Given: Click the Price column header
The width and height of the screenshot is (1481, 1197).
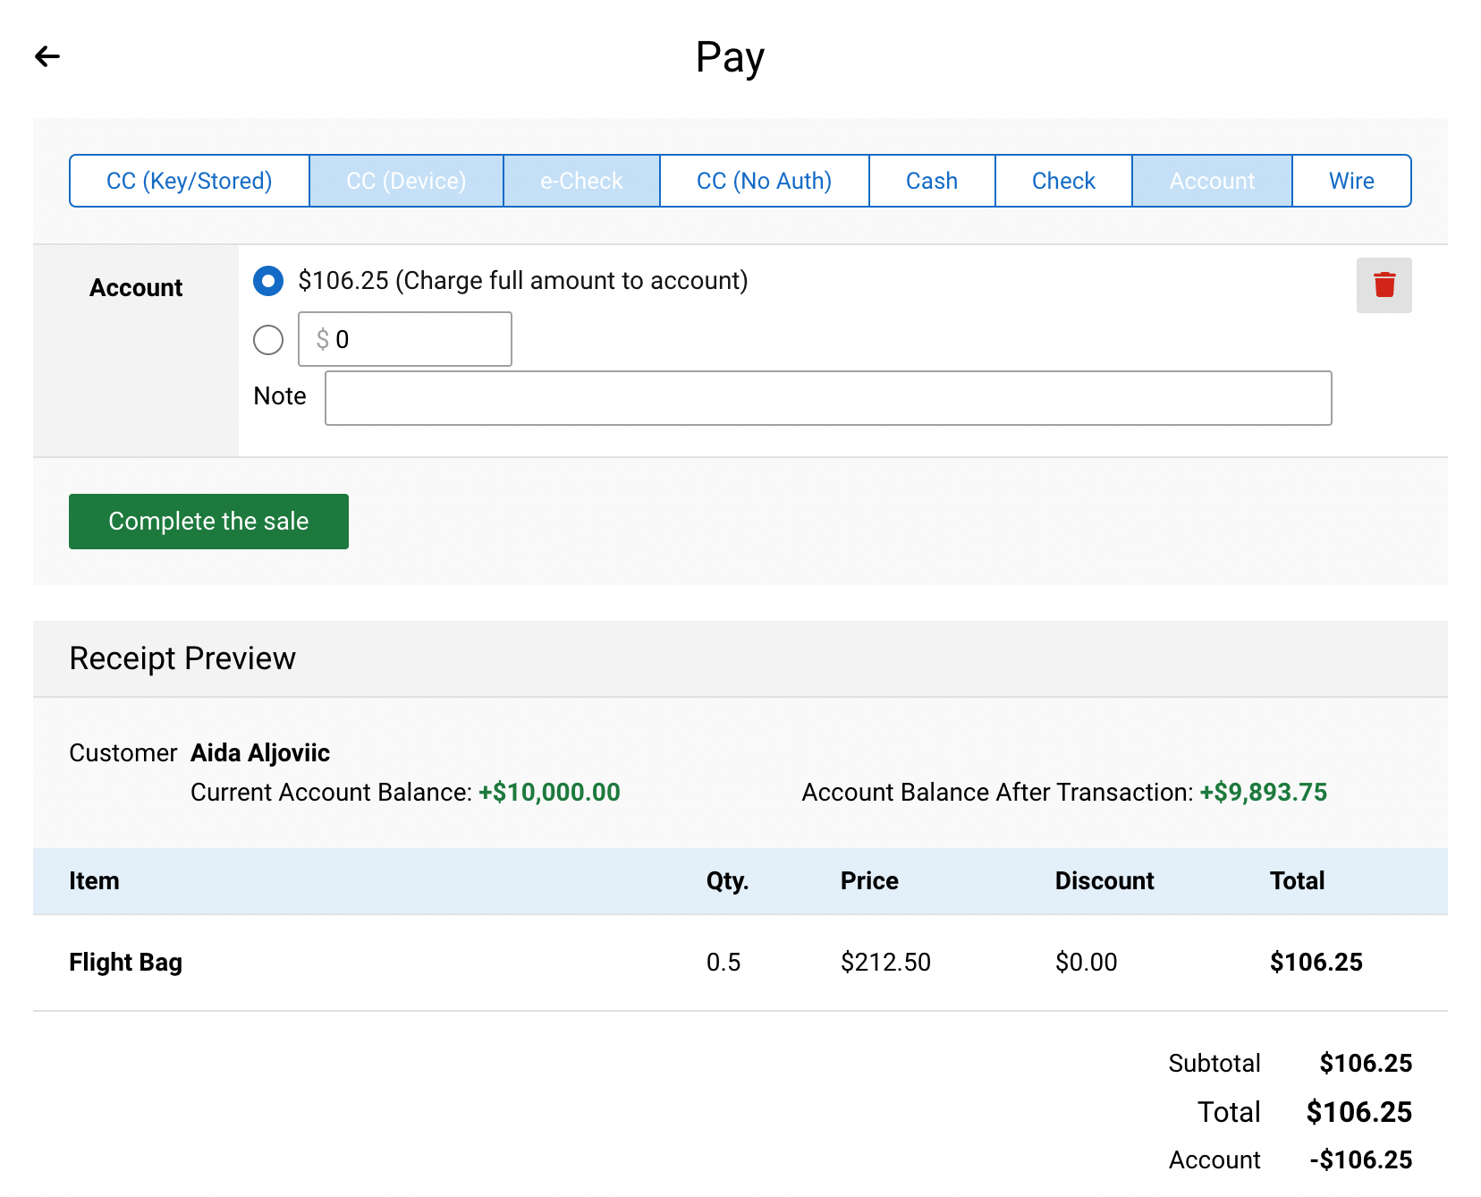Looking at the screenshot, I should tap(869, 881).
